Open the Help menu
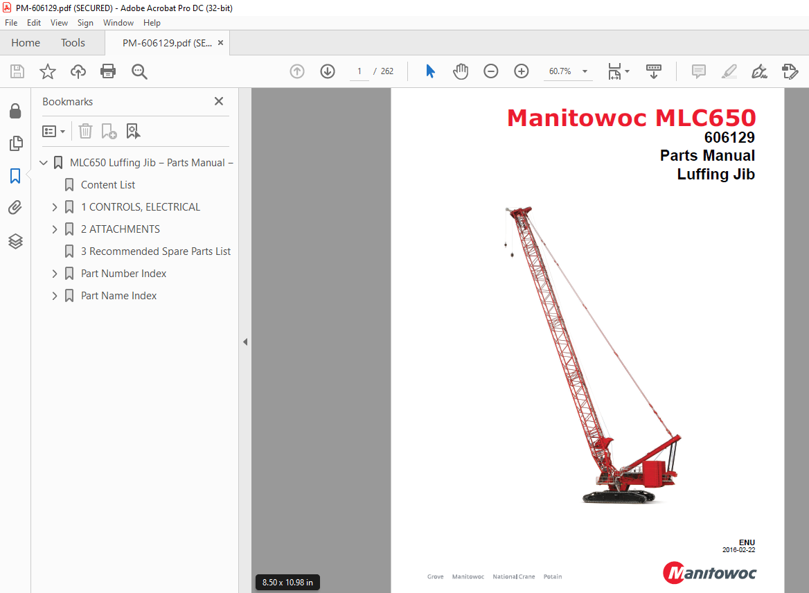 click(x=152, y=23)
